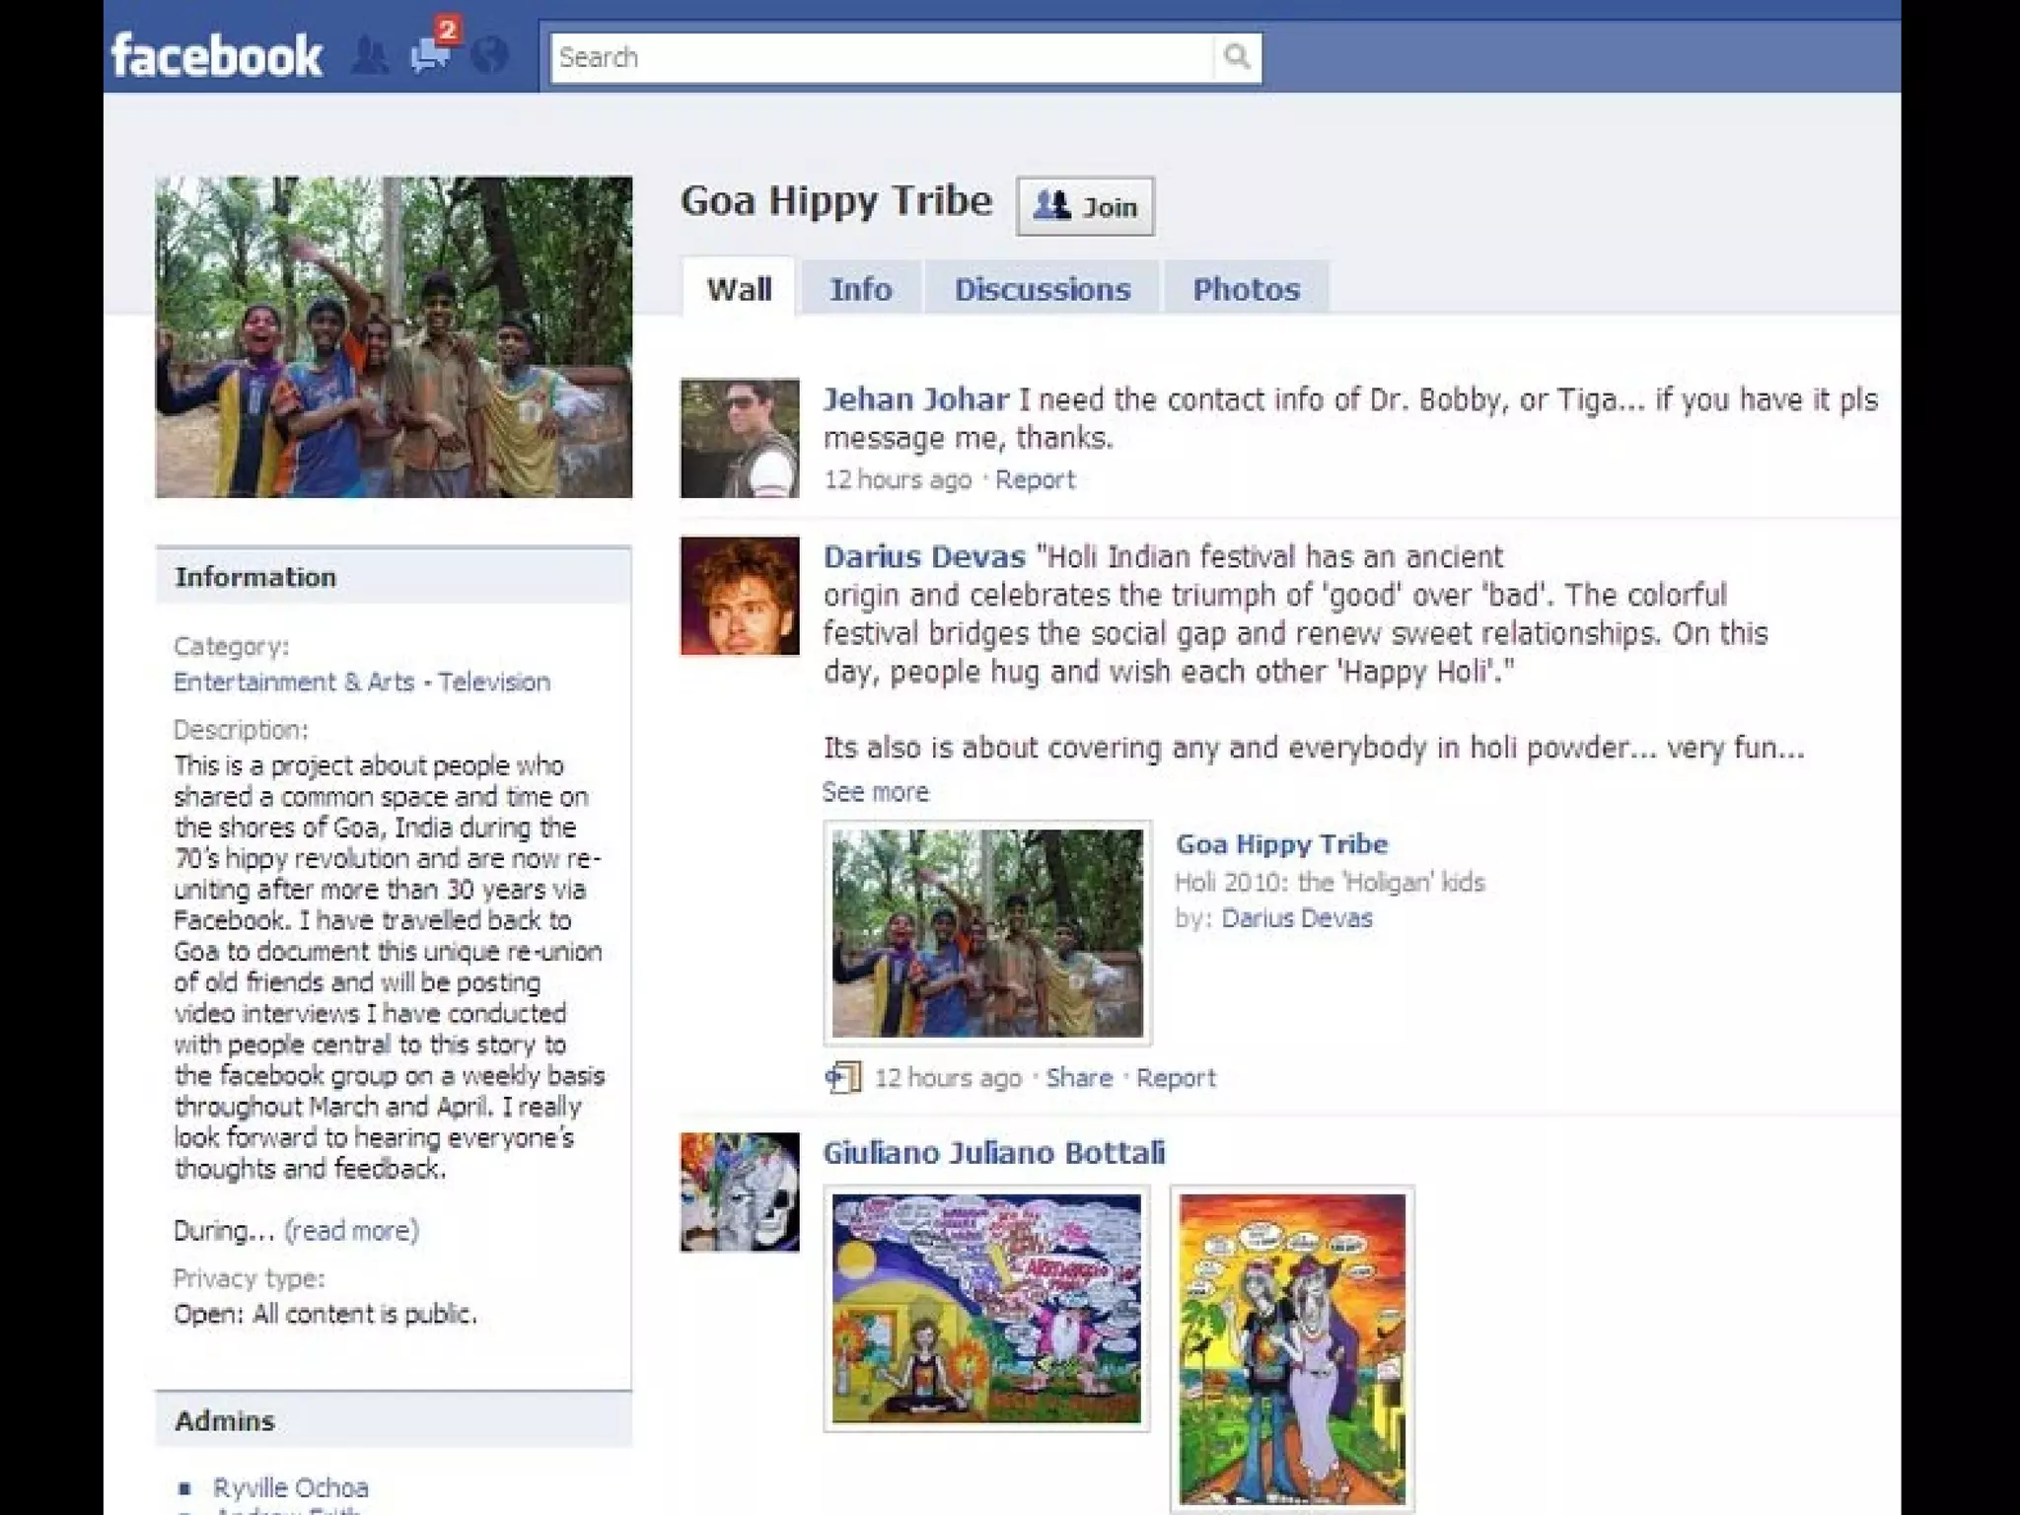Open messages icon with 2 notifications
2020x1515 pixels.
(431, 54)
